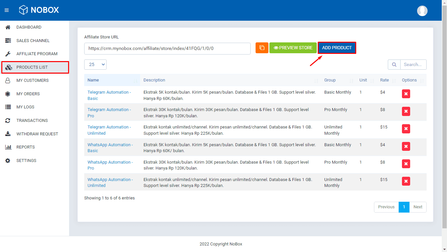Toggle the hamburger sidebar menu
The width and height of the screenshot is (447, 252).
[x=7, y=10]
